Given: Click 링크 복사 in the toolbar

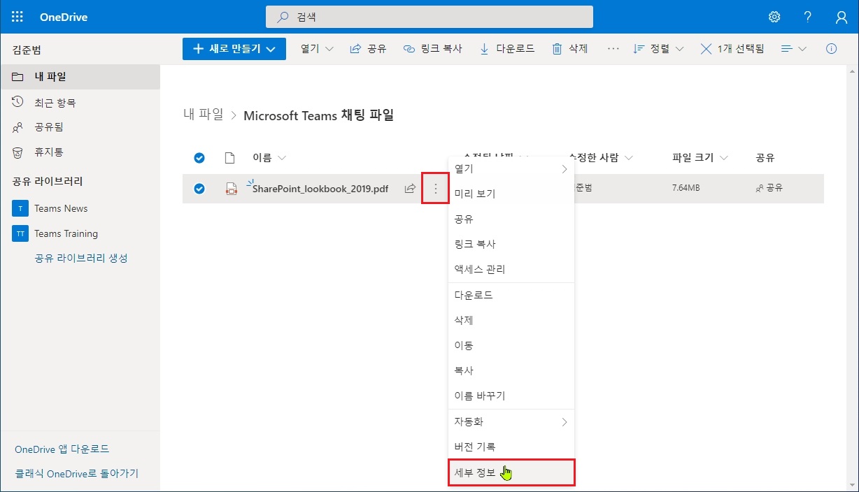Looking at the screenshot, I should tap(433, 49).
